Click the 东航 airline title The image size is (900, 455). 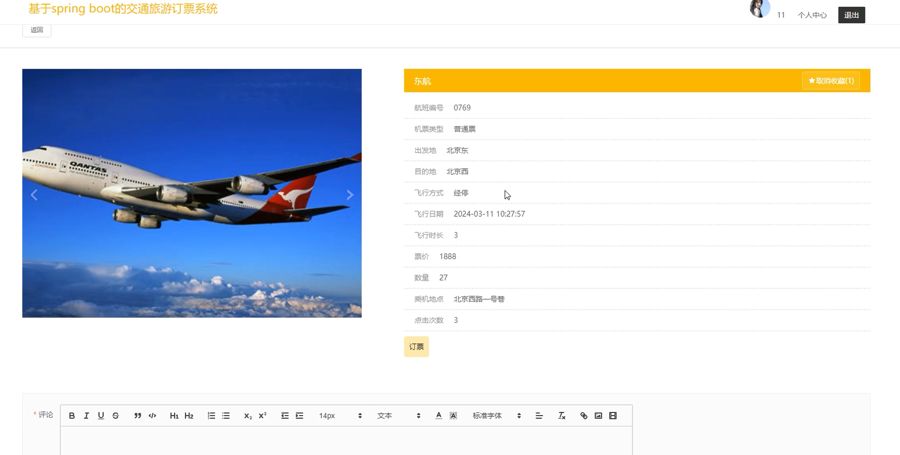click(422, 81)
